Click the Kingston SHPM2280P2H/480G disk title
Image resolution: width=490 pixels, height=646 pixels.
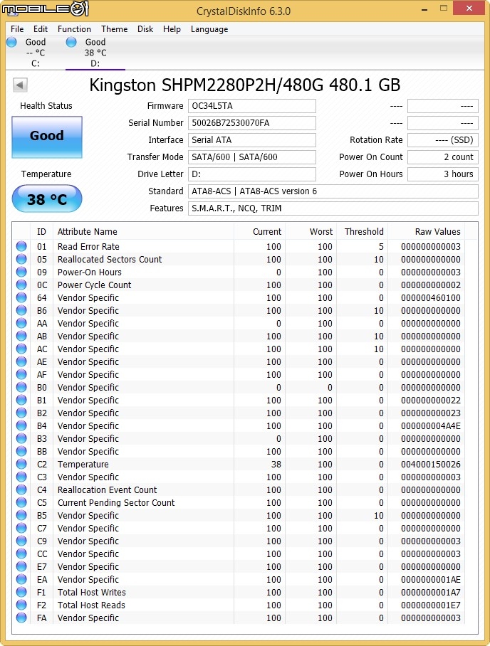(x=245, y=85)
